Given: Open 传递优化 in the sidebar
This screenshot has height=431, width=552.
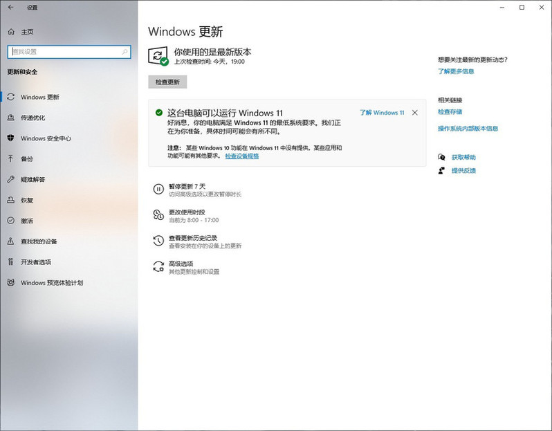Looking at the screenshot, I should 33,118.
